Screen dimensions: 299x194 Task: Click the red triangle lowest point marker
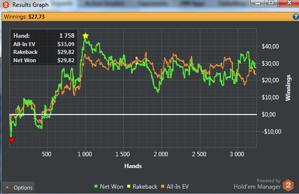tap(12, 141)
